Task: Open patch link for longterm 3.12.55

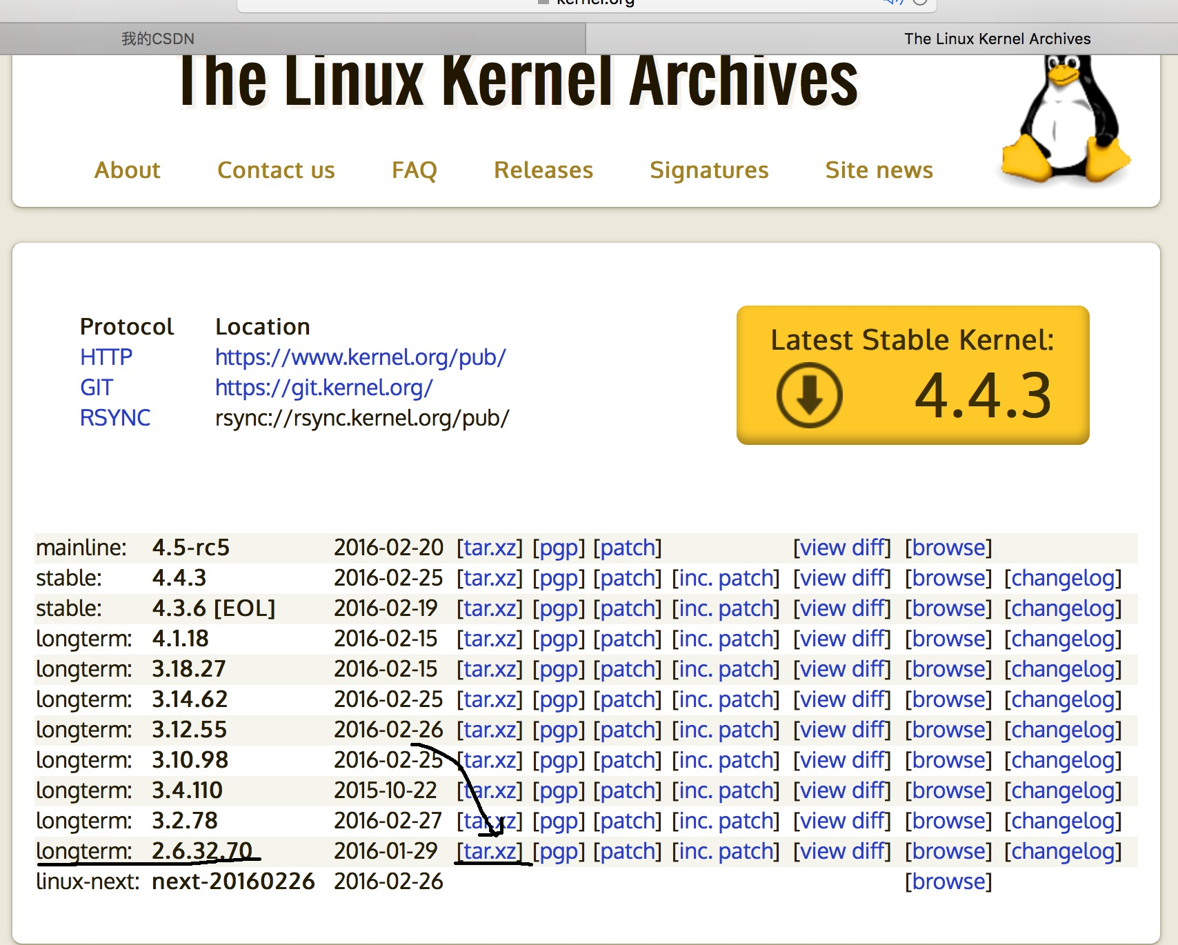Action: click(628, 730)
